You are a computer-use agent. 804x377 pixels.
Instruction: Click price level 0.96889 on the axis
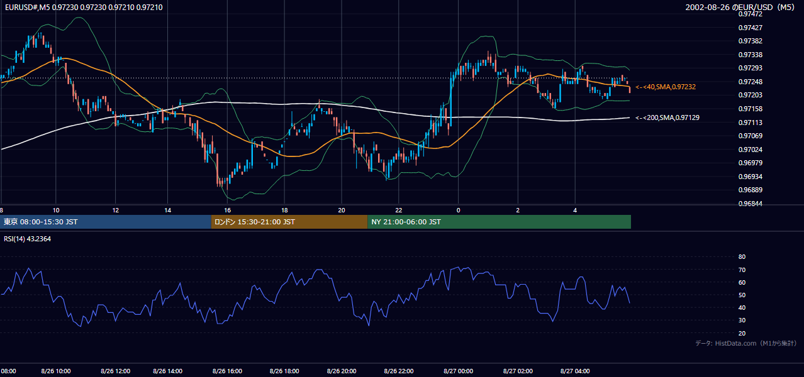750,190
